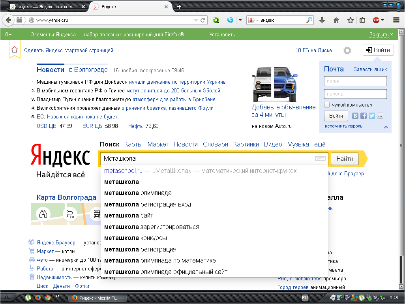The image size is (405, 304).
Task: Open metaschool.ru suggestion link
Action: click(x=123, y=171)
